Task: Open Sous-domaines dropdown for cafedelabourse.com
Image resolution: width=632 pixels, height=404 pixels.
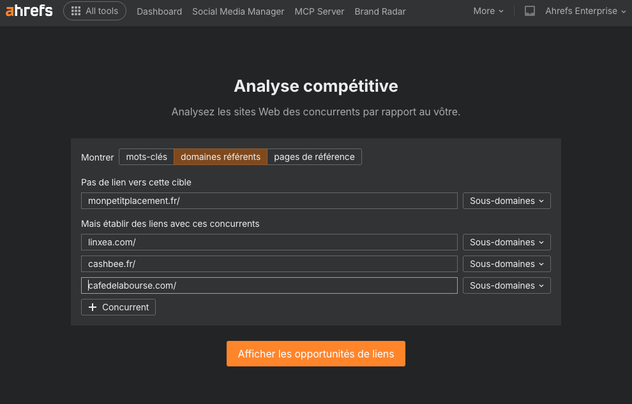Action: point(506,285)
